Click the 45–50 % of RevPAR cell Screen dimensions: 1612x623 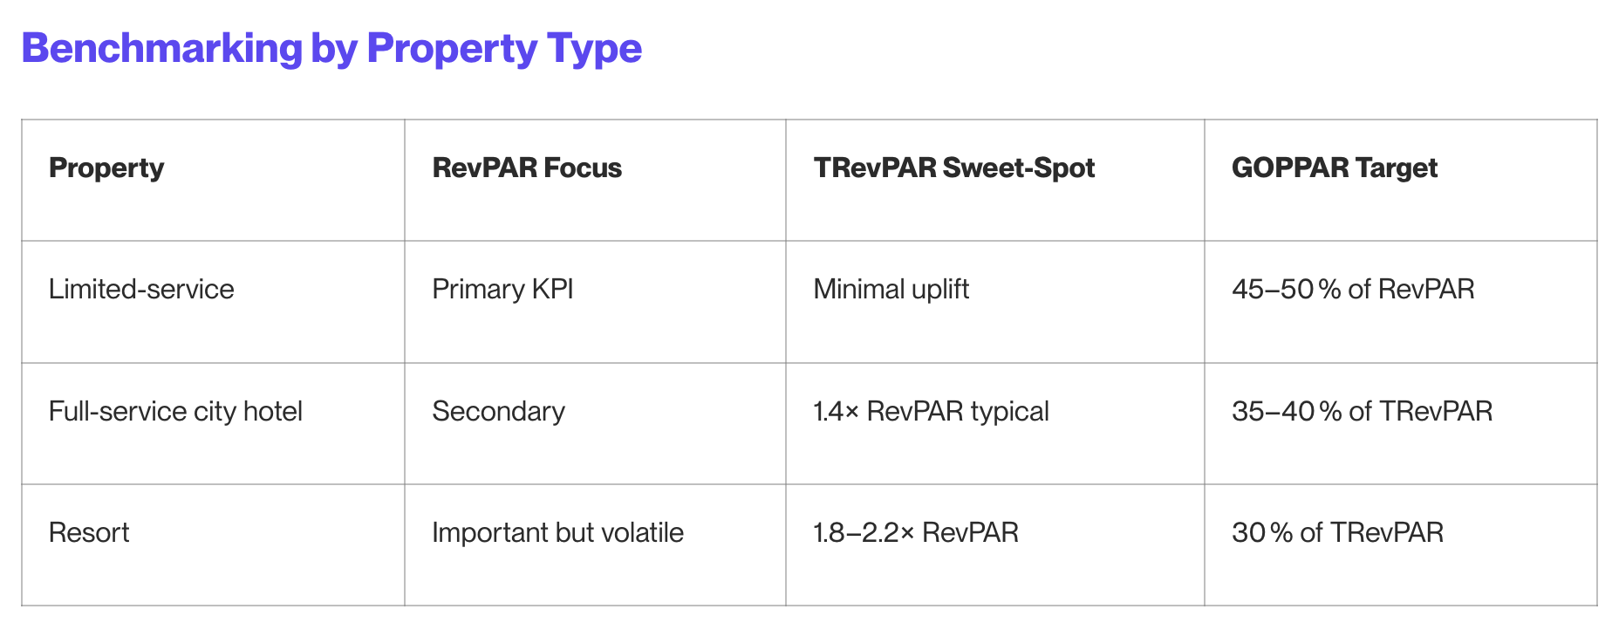(1353, 289)
